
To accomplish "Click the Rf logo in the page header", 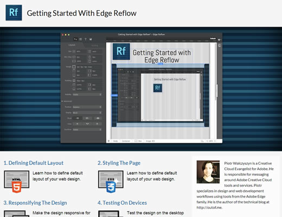I will point(14,12).
